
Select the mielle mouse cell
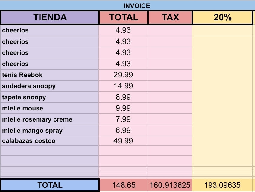coord(50,108)
